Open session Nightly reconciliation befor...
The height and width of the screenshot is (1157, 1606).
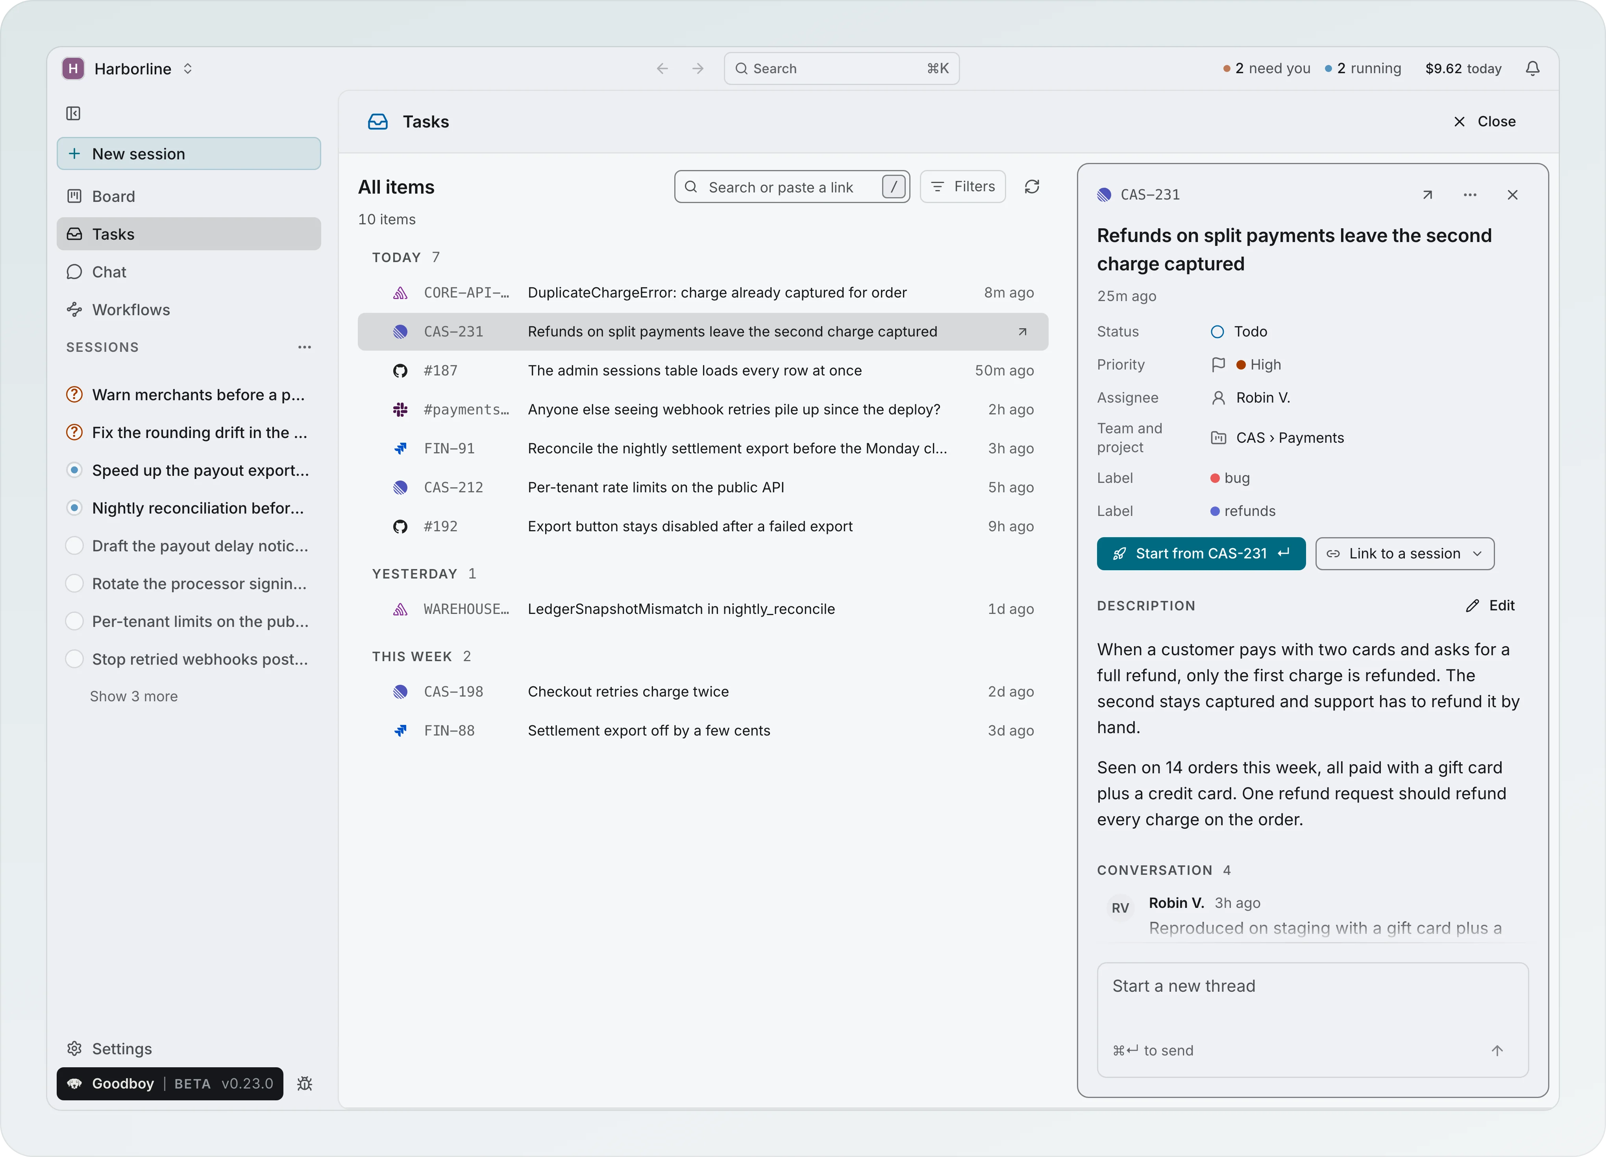189,508
